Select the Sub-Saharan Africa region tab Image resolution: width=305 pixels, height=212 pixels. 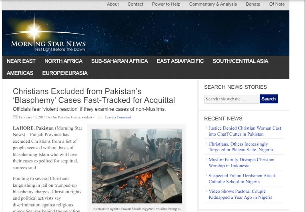(x=119, y=61)
